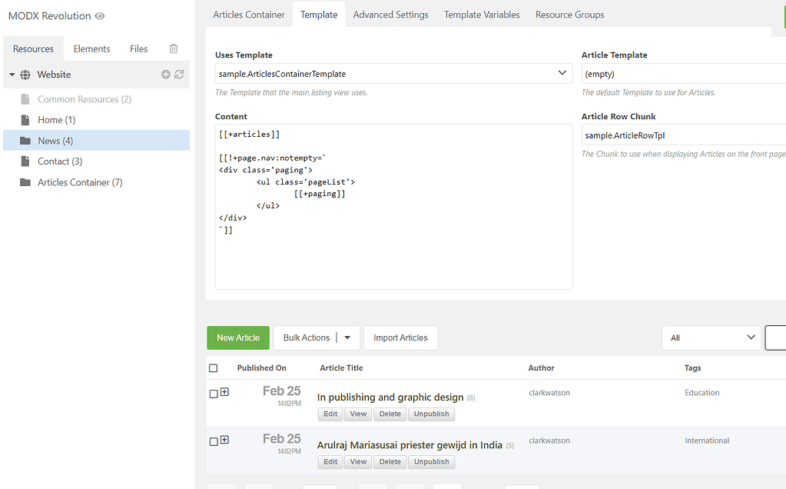The image size is (786, 489).
Task: Open the trash bin in the resource panel
Action: (x=173, y=48)
